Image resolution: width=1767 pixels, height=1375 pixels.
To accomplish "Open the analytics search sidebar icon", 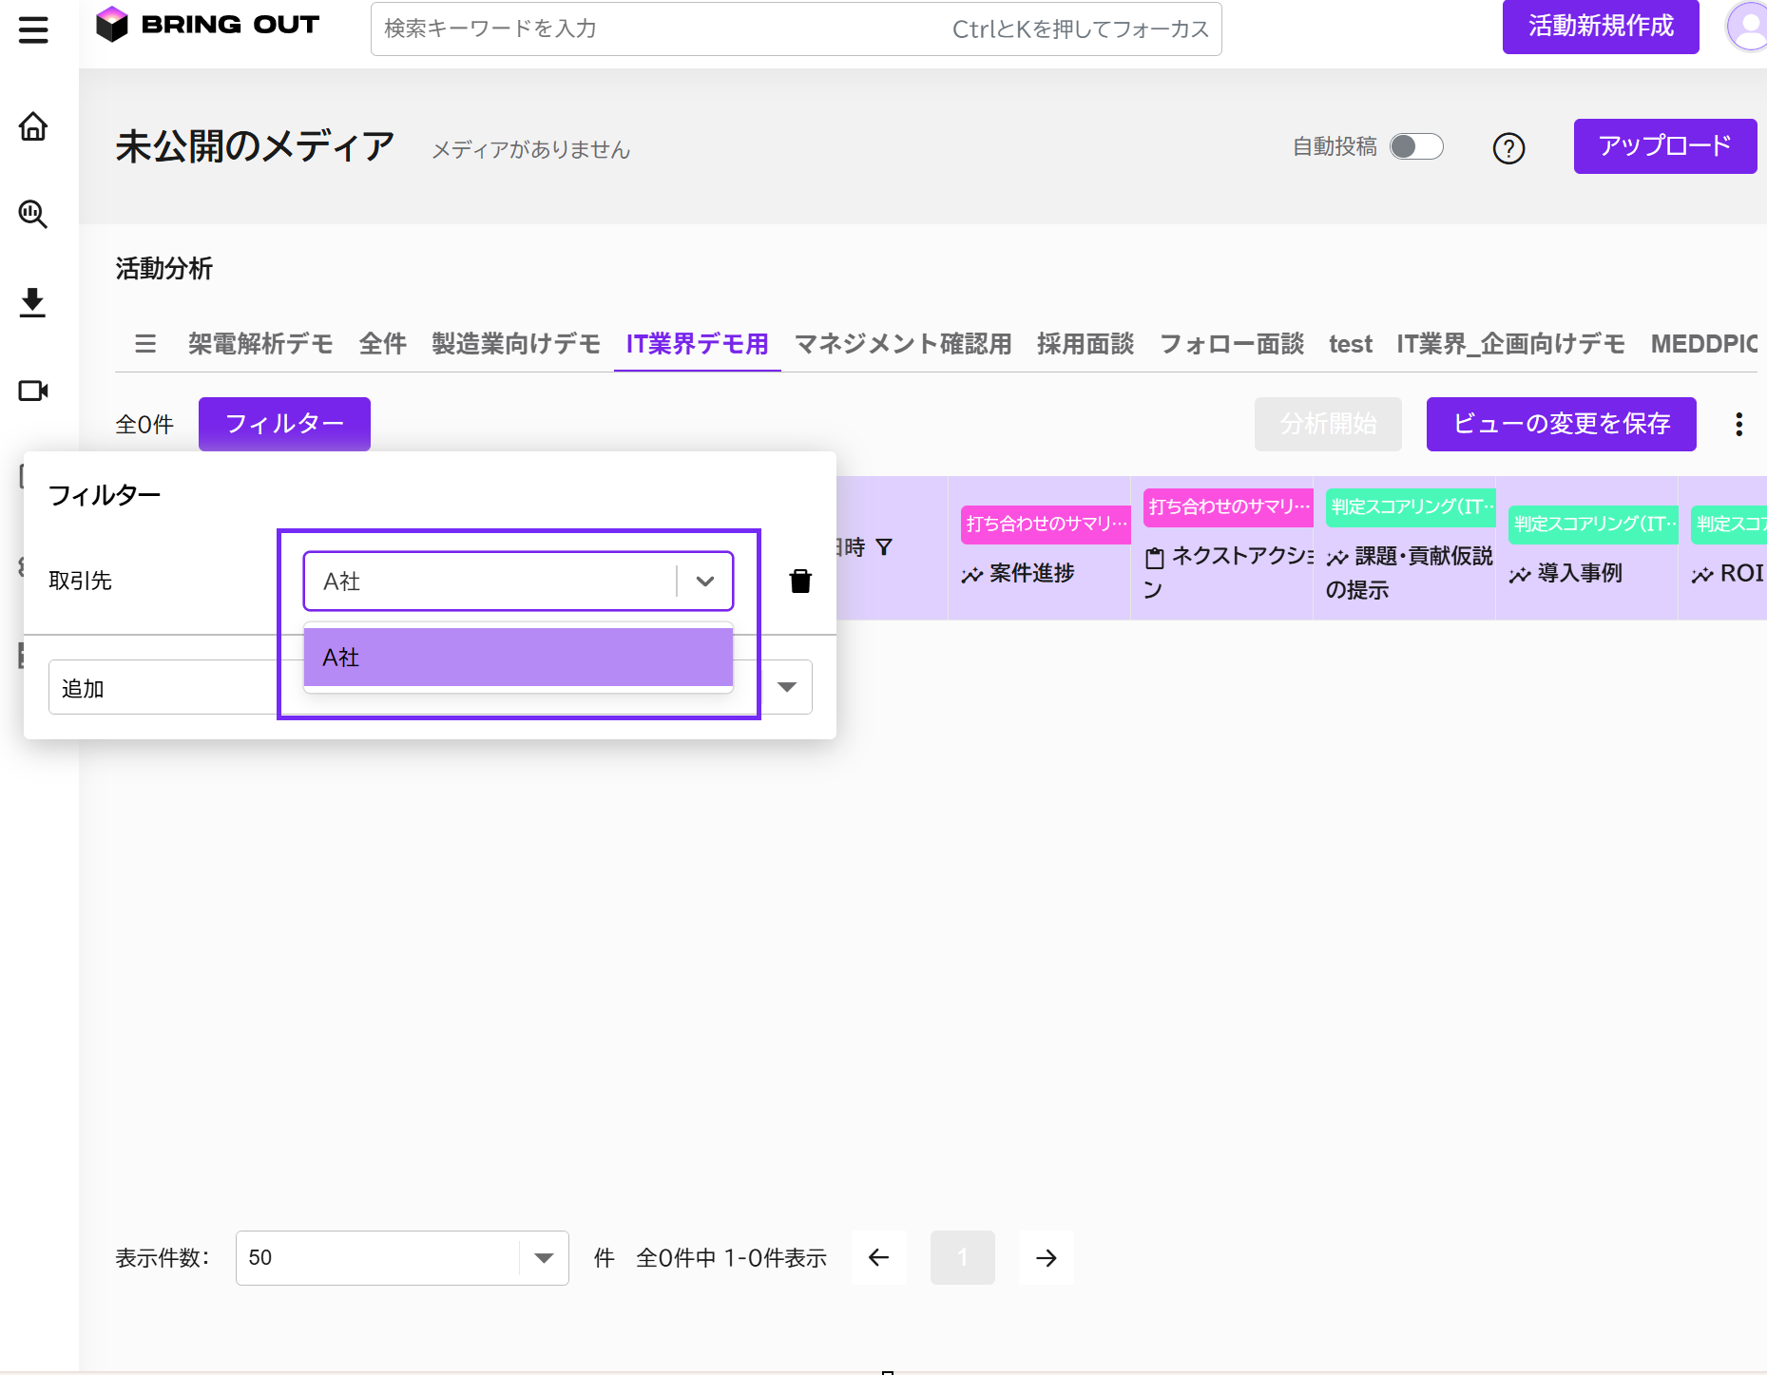I will pyautogui.click(x=33, y=214).
